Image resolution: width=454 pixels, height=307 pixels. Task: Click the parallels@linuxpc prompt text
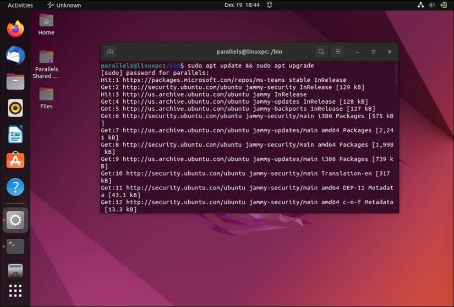pos(132,65)
